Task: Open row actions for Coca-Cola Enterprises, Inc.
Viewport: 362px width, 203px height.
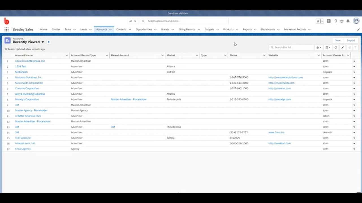Action: [x=354, y=61]
